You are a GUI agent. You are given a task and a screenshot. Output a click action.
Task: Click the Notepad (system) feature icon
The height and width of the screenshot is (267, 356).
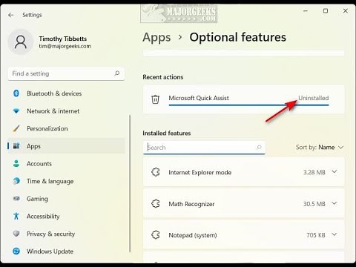tap(156, 235)
